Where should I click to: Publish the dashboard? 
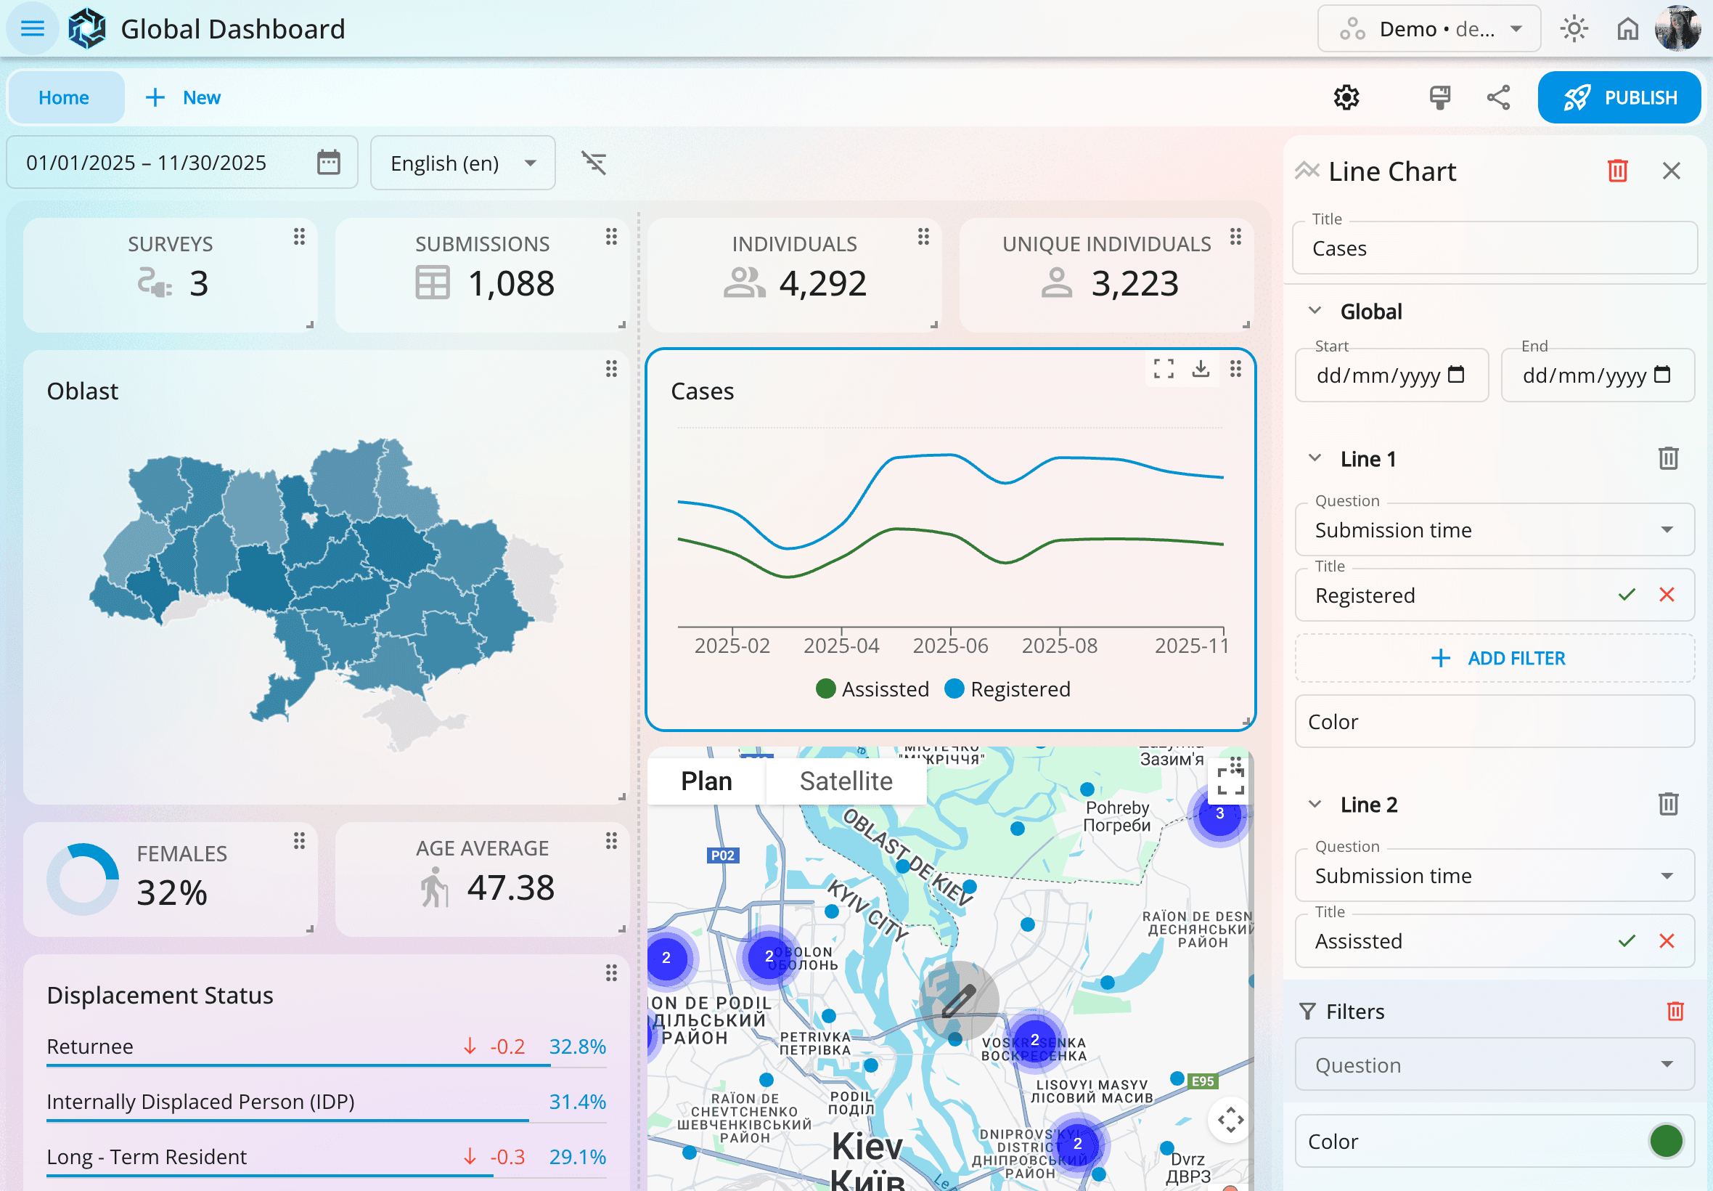coord(1620,97)
